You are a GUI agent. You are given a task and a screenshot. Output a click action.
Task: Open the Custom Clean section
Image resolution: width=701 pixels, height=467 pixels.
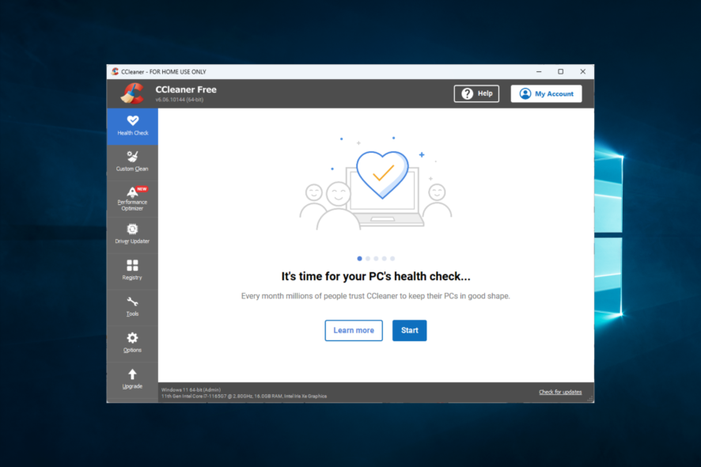click(132, 162)
